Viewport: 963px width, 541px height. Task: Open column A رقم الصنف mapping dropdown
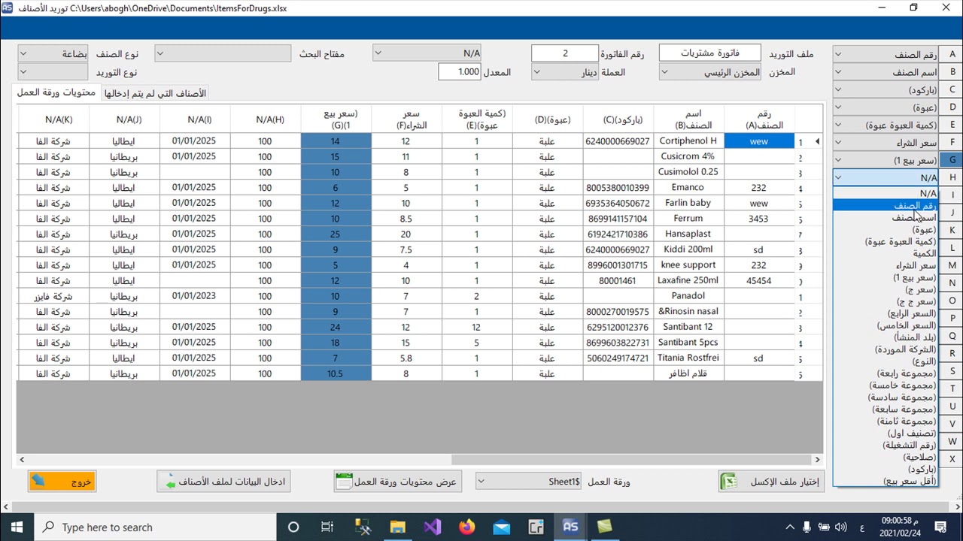click(x=887, y=55)
